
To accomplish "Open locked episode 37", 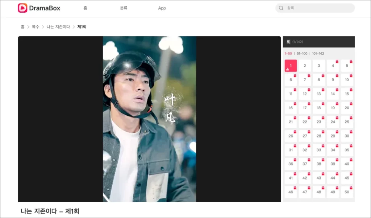I will coord(305,164).
